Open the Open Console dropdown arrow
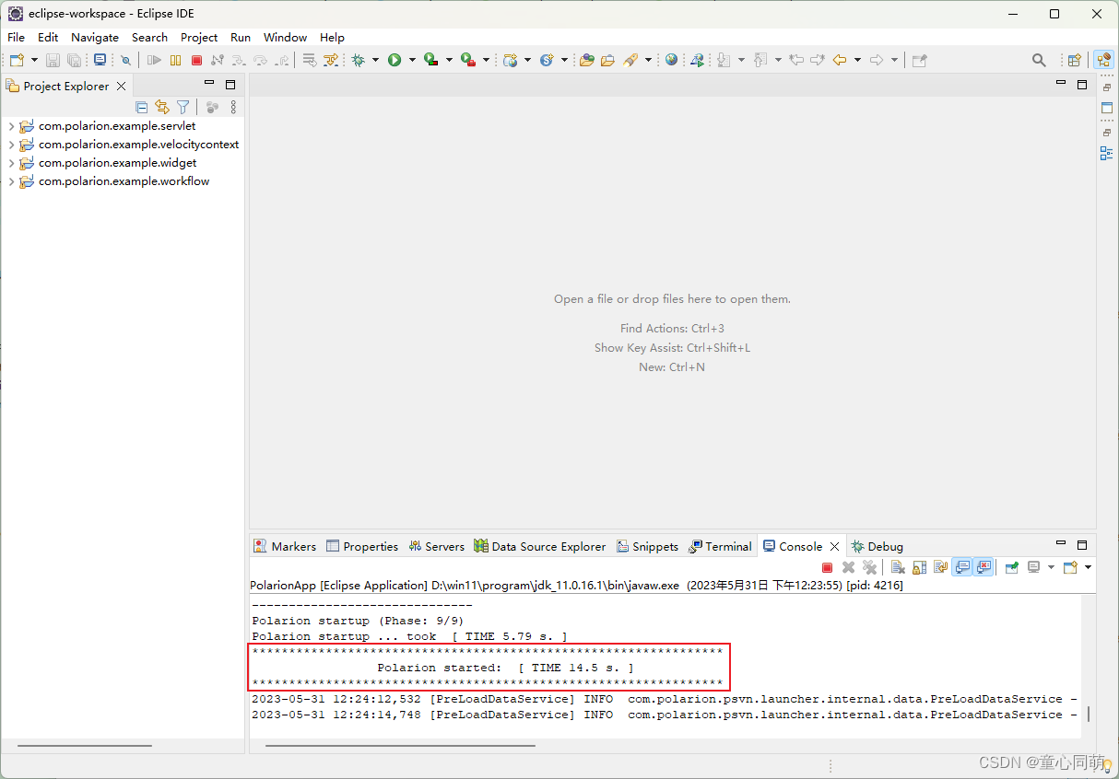 click(1088, 567)
